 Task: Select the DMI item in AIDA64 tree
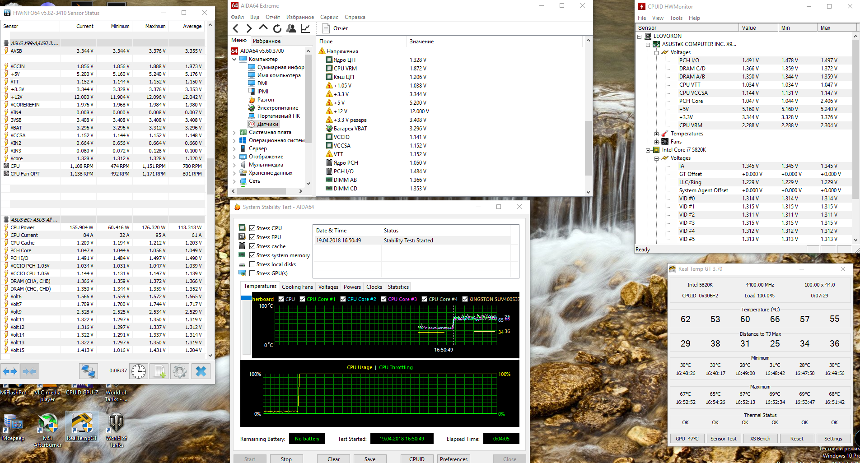[262, 83]
